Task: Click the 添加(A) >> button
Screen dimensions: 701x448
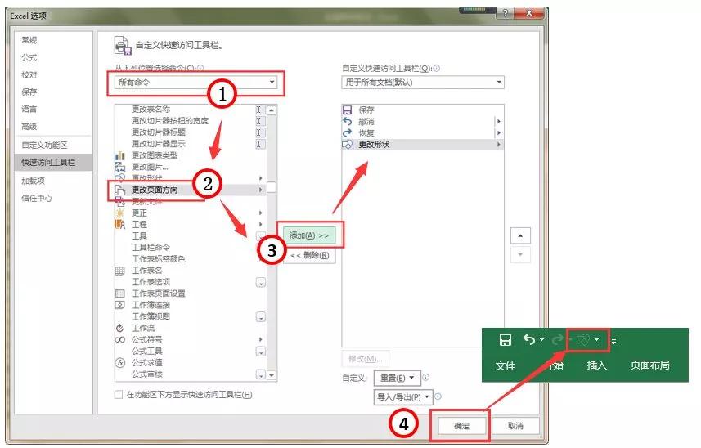Action: click(x=309, y=235)
